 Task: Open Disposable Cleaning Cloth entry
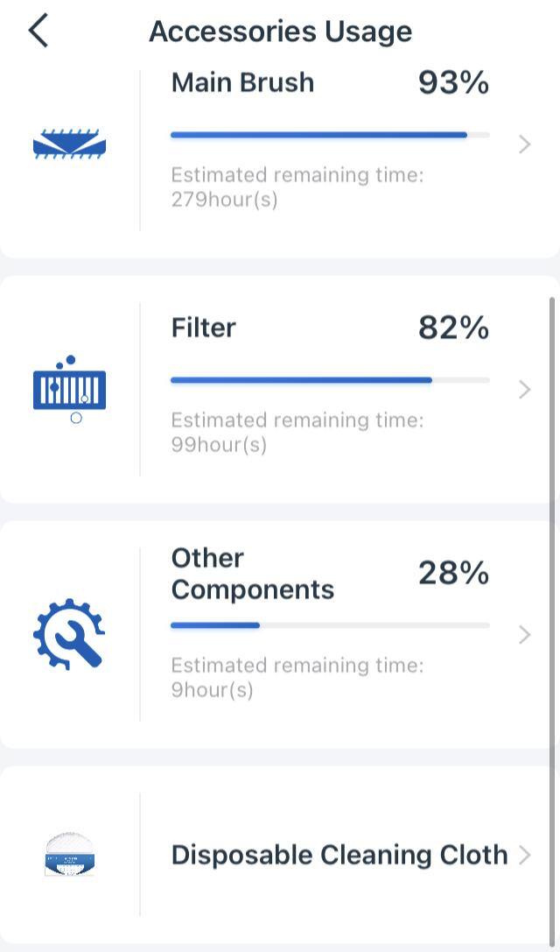click(x=339, y=855)
